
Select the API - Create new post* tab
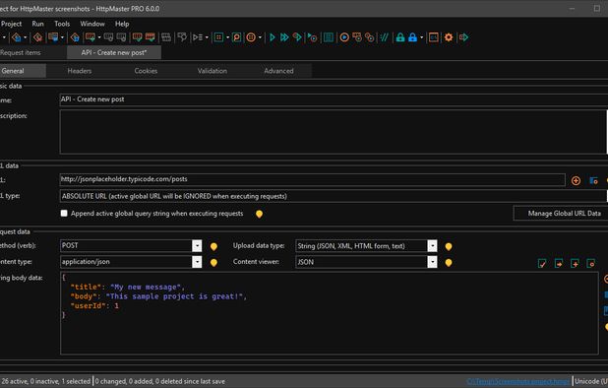point(114,53)
